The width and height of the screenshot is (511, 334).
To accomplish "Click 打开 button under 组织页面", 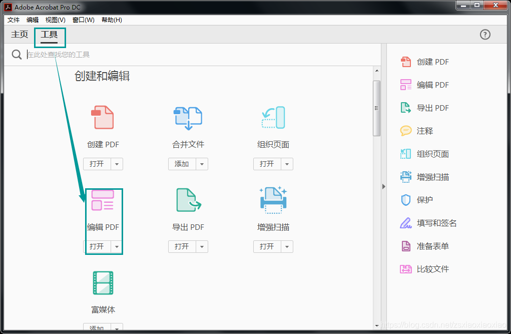I will (267, 164).
